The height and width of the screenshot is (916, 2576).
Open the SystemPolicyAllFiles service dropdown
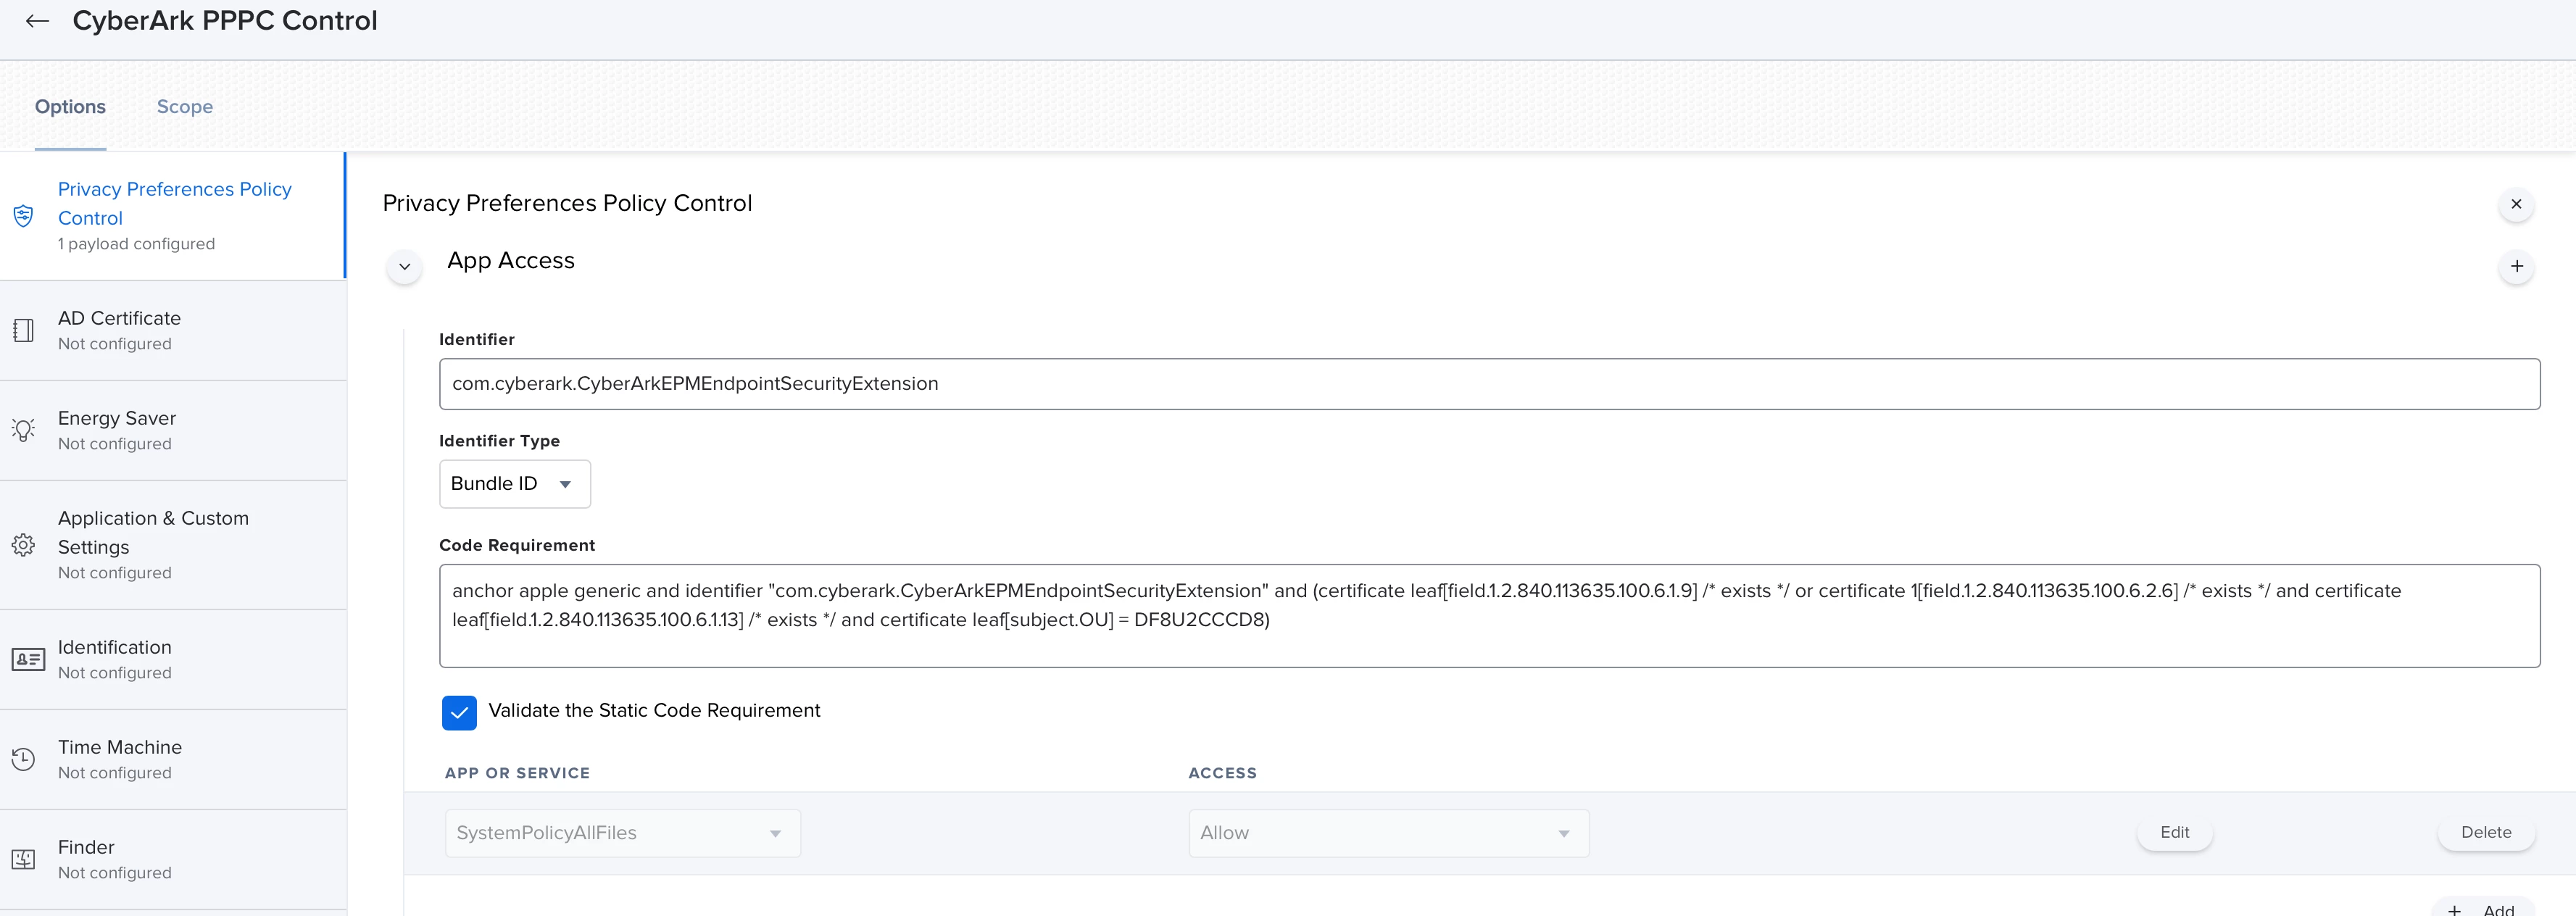click(622, 833)
